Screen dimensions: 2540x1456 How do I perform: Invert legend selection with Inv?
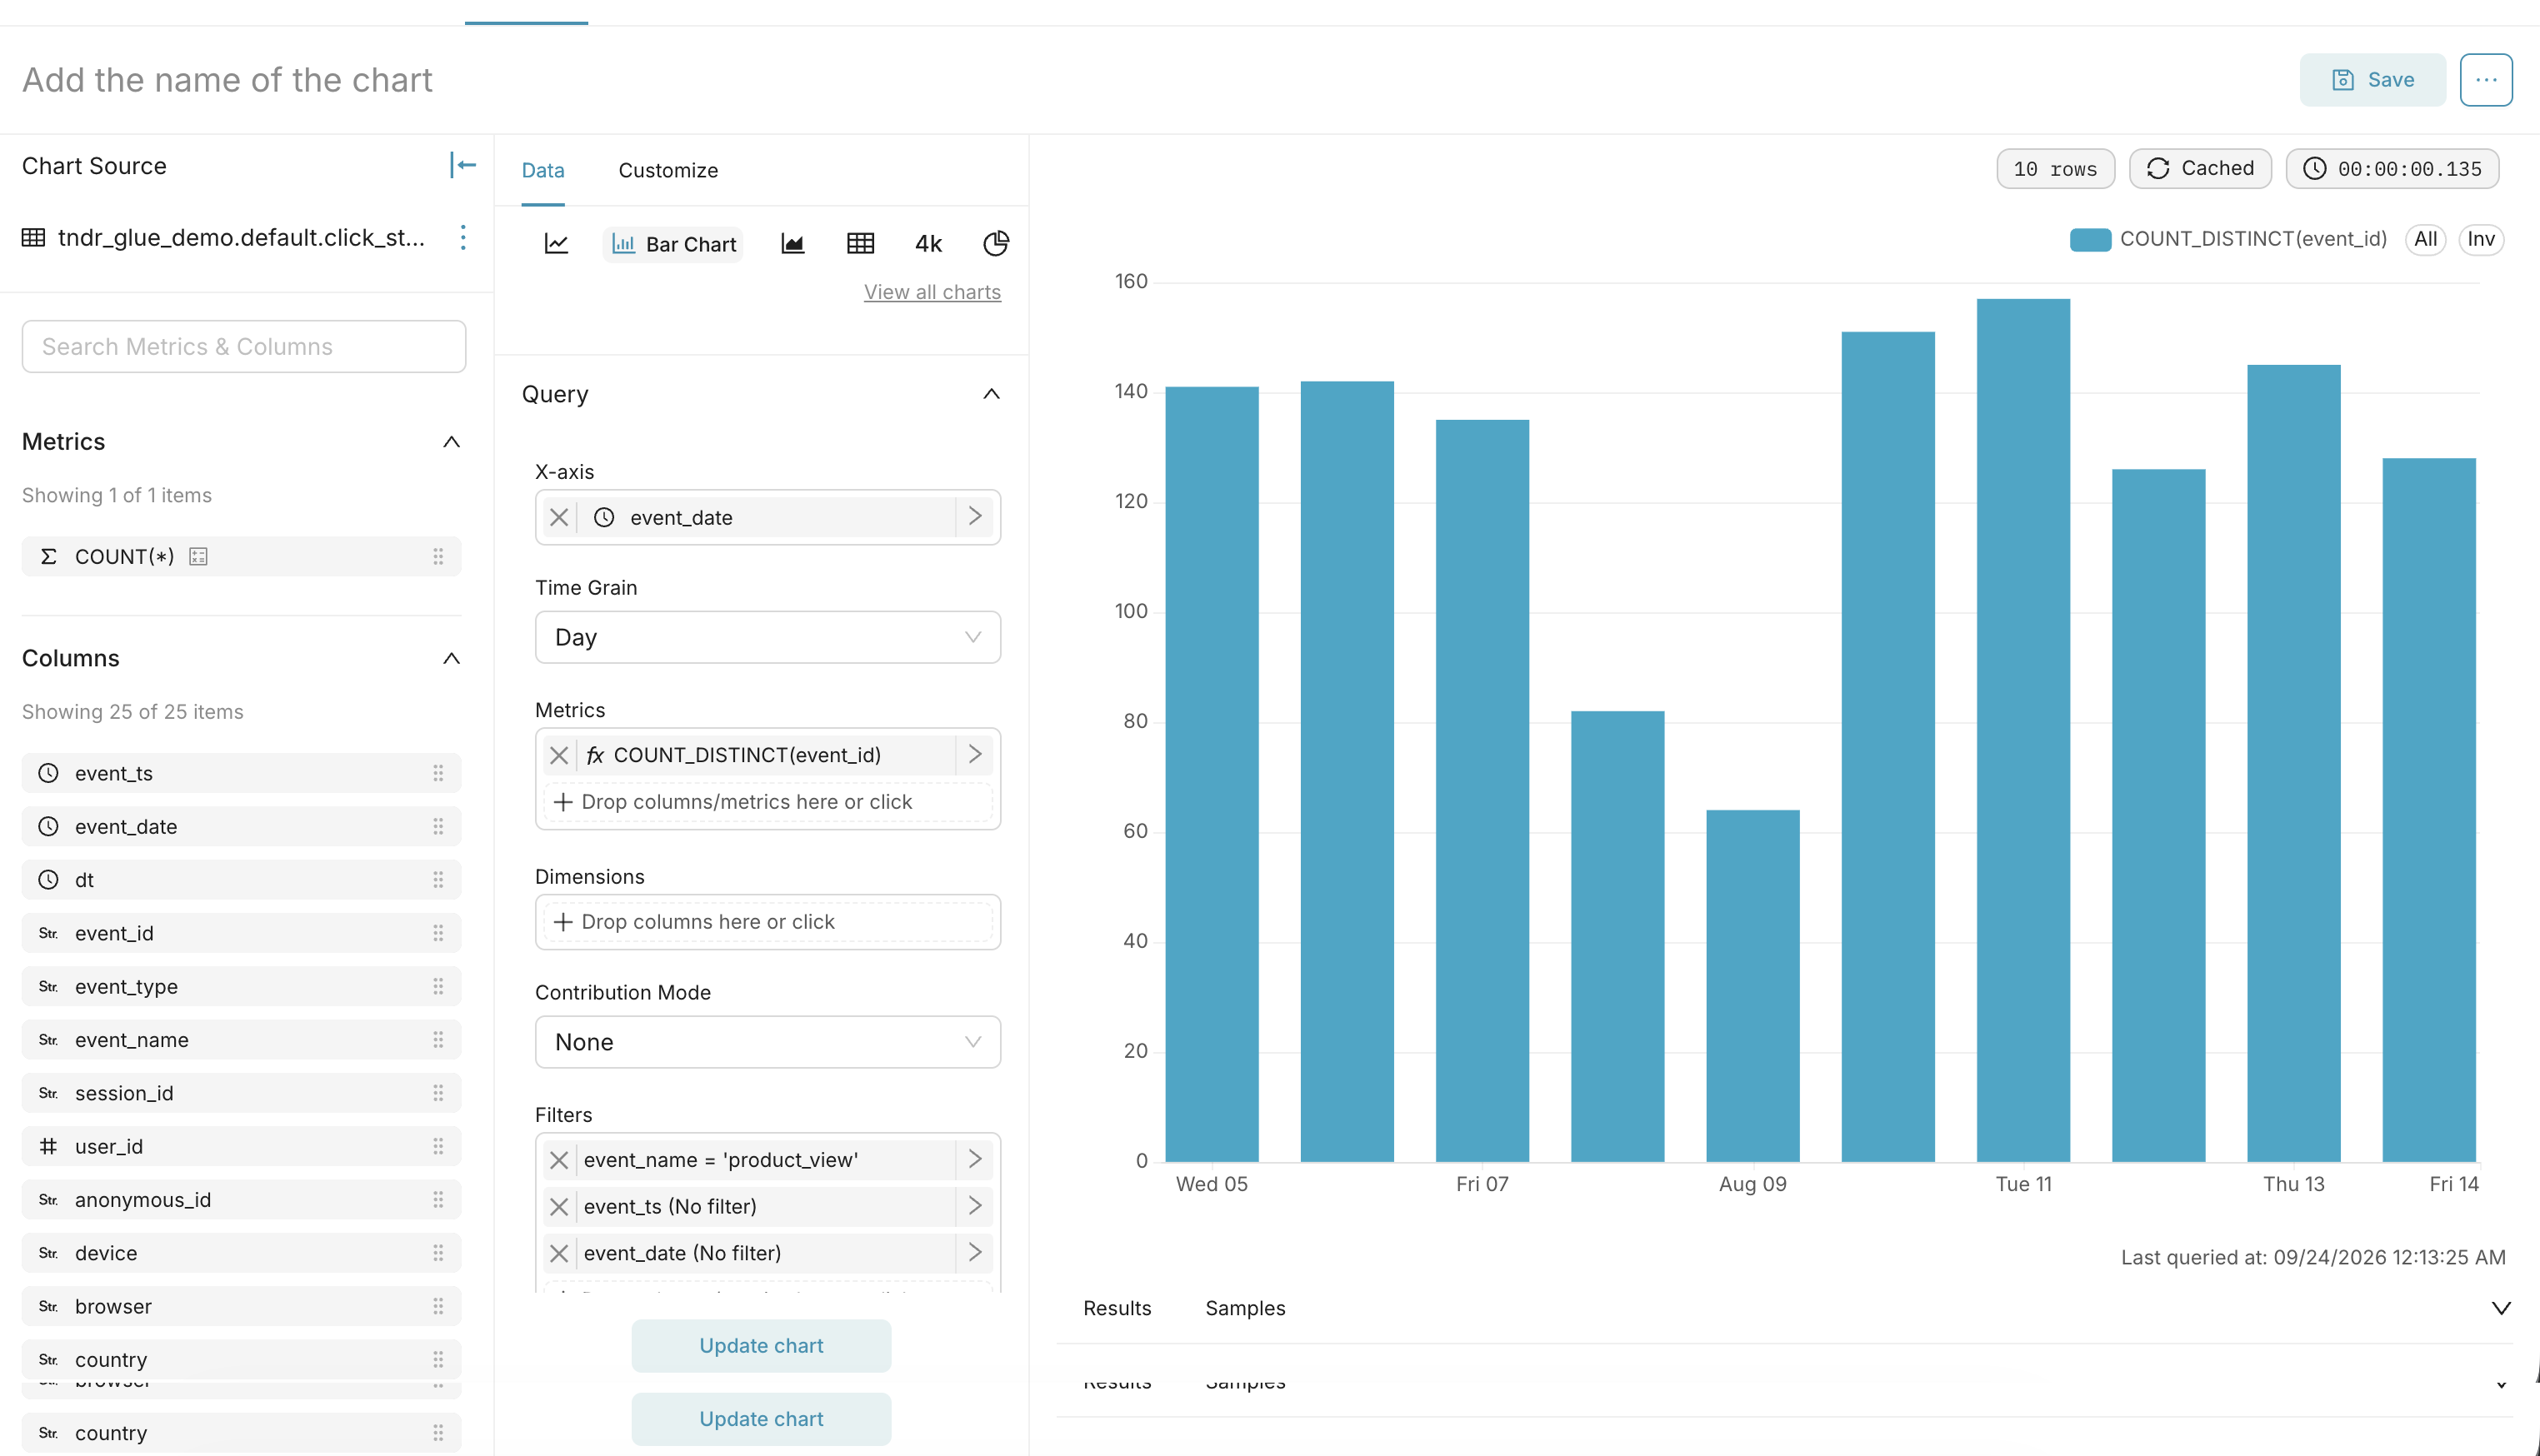coord(2481,239)
